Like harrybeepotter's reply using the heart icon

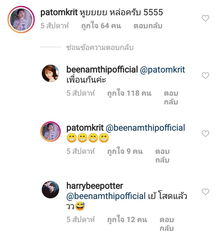206,192
